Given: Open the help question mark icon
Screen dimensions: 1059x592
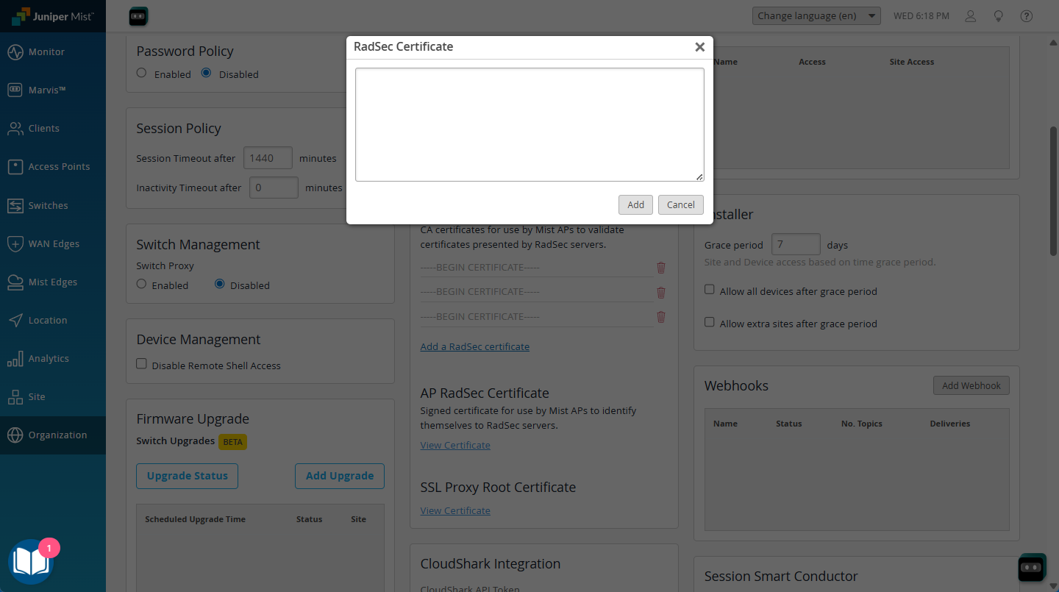Looking at the screenshot, I should pos(1027,16).
